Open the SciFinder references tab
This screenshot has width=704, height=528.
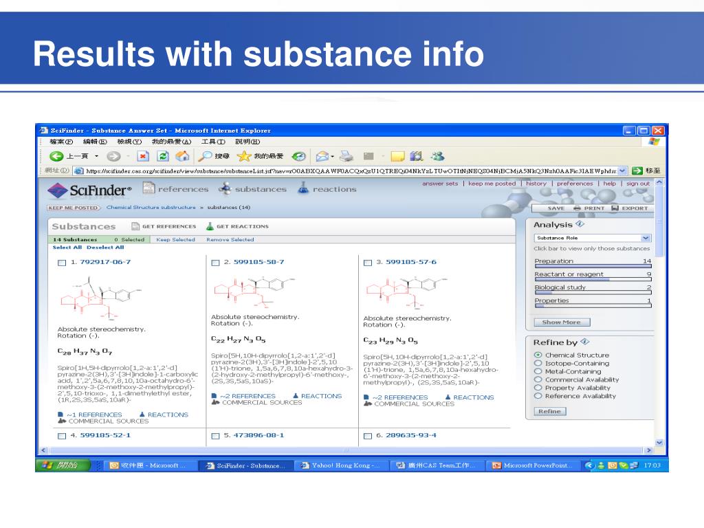[x=176, y=188]
